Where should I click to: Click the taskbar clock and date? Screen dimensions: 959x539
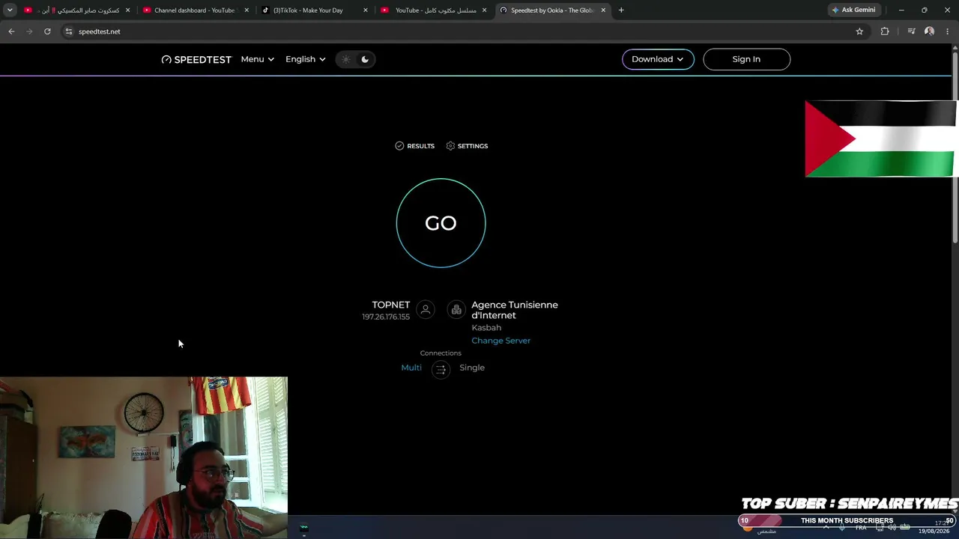[x=934, y=527]
